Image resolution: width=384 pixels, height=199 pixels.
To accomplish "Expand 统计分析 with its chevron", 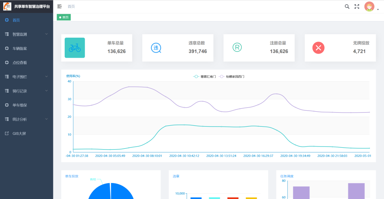I will point(47,119).
